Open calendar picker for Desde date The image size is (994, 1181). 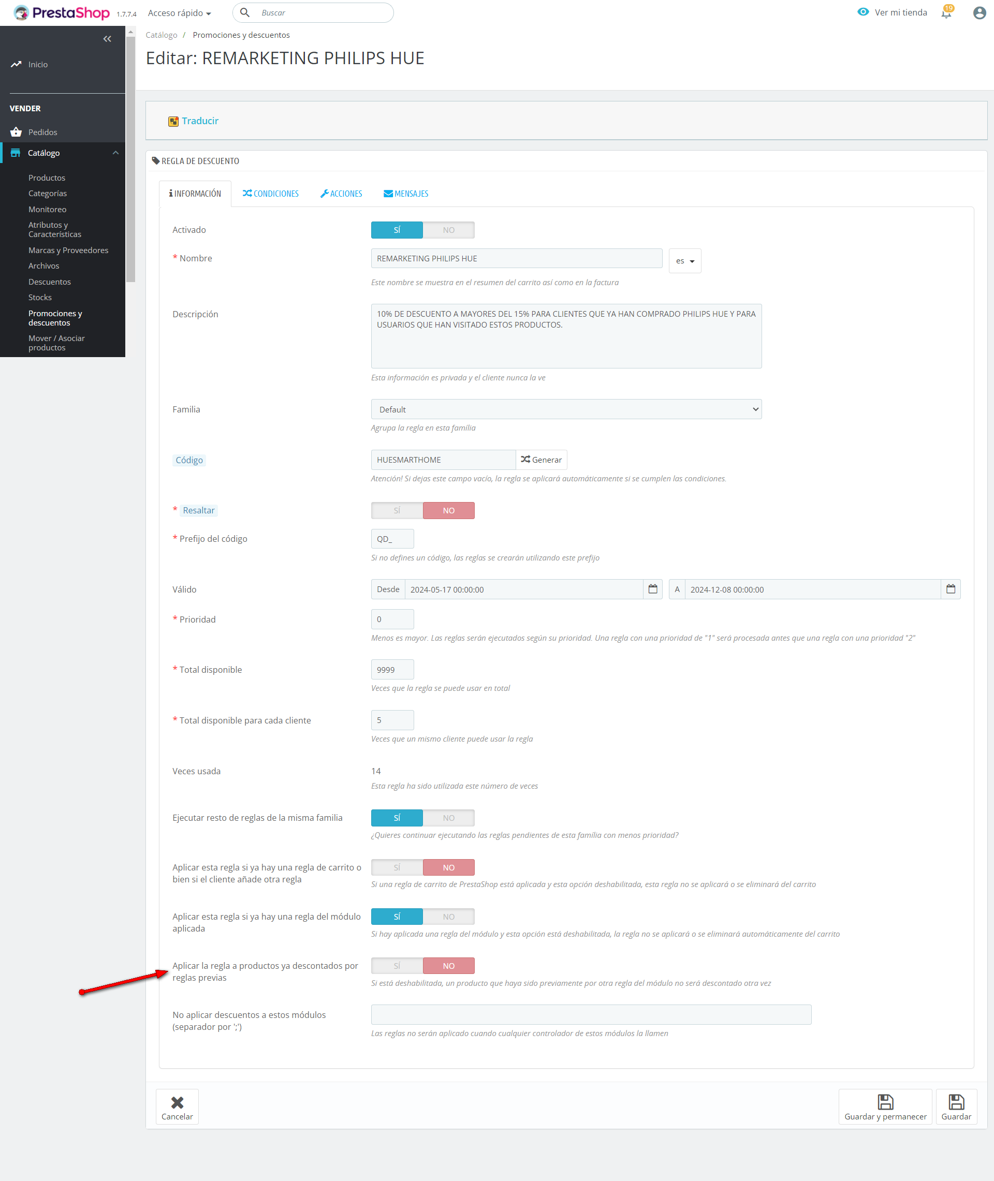point(652,589)
